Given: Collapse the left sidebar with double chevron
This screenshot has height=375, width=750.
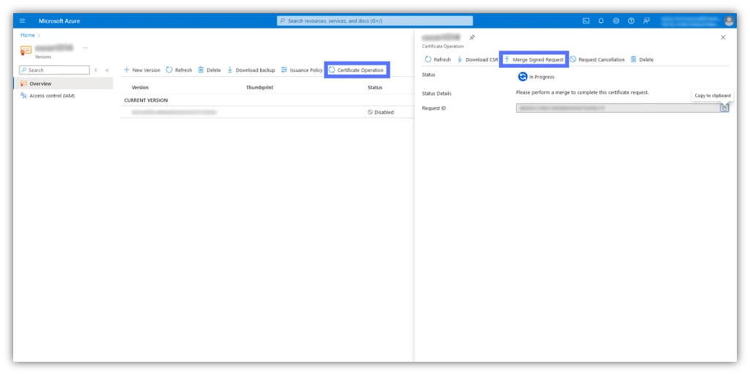Looking at the screenshot, I should pyautogui.click(x=107, y=70).
